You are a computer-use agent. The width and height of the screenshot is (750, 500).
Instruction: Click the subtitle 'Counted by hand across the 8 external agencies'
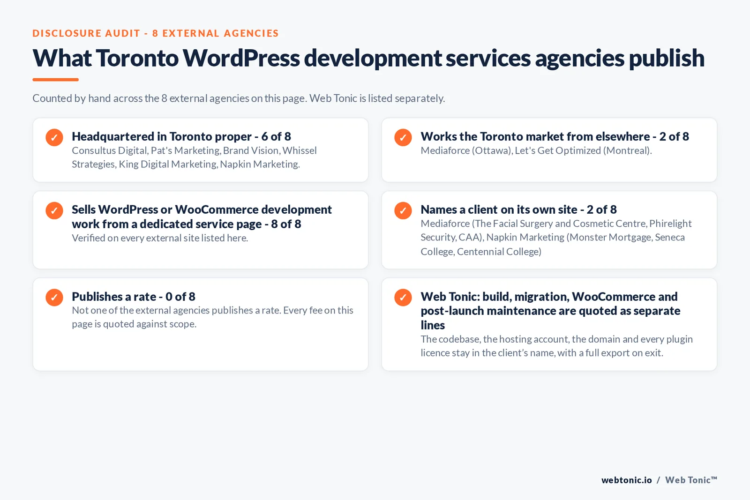tap(239, 98)
